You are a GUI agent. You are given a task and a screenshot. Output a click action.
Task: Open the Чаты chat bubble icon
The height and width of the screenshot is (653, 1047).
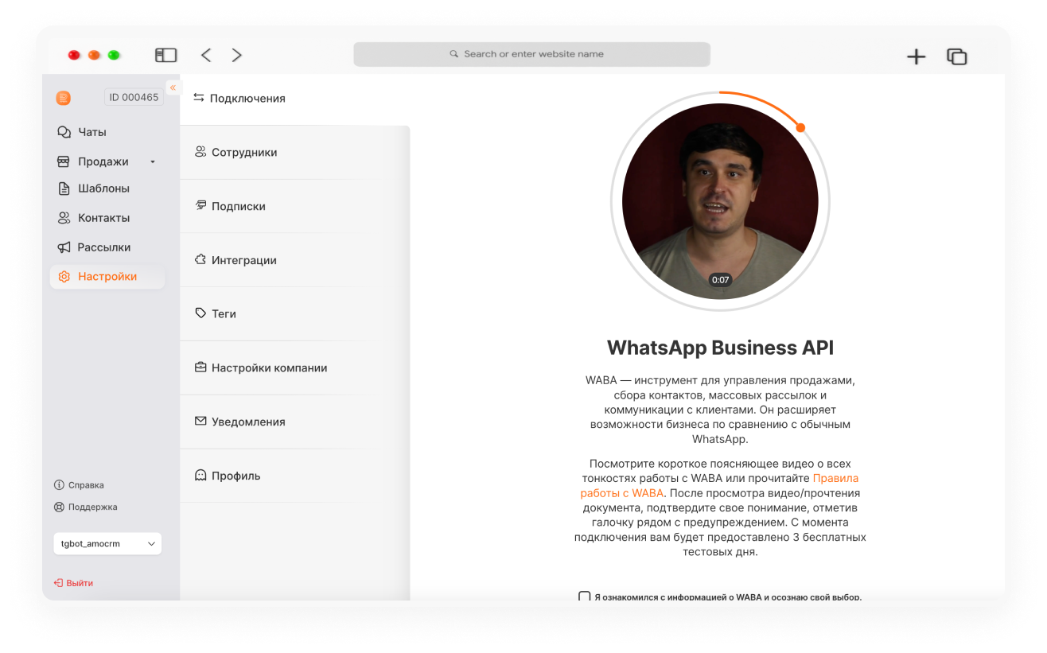(64, 132)
